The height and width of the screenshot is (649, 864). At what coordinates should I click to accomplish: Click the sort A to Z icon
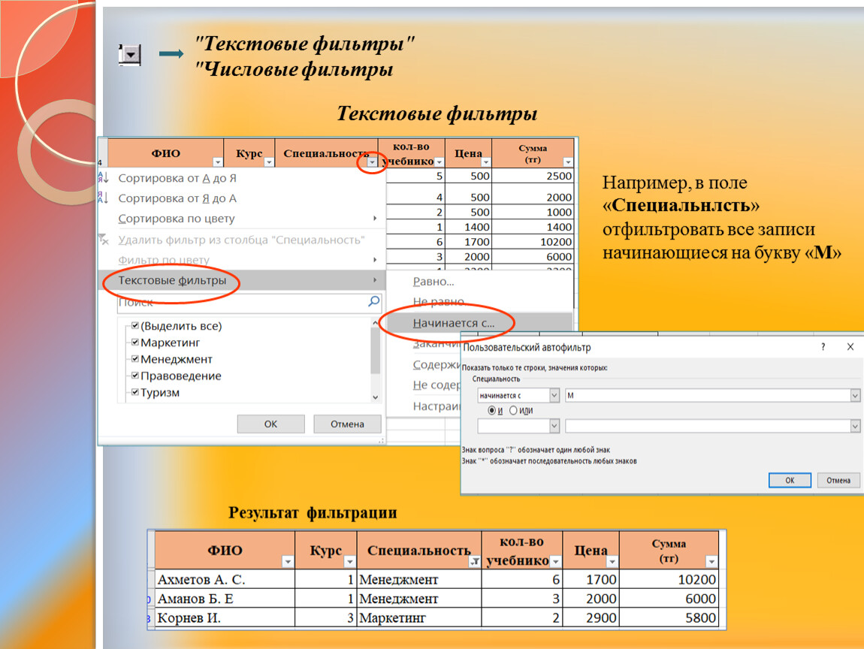coord(103,177)
